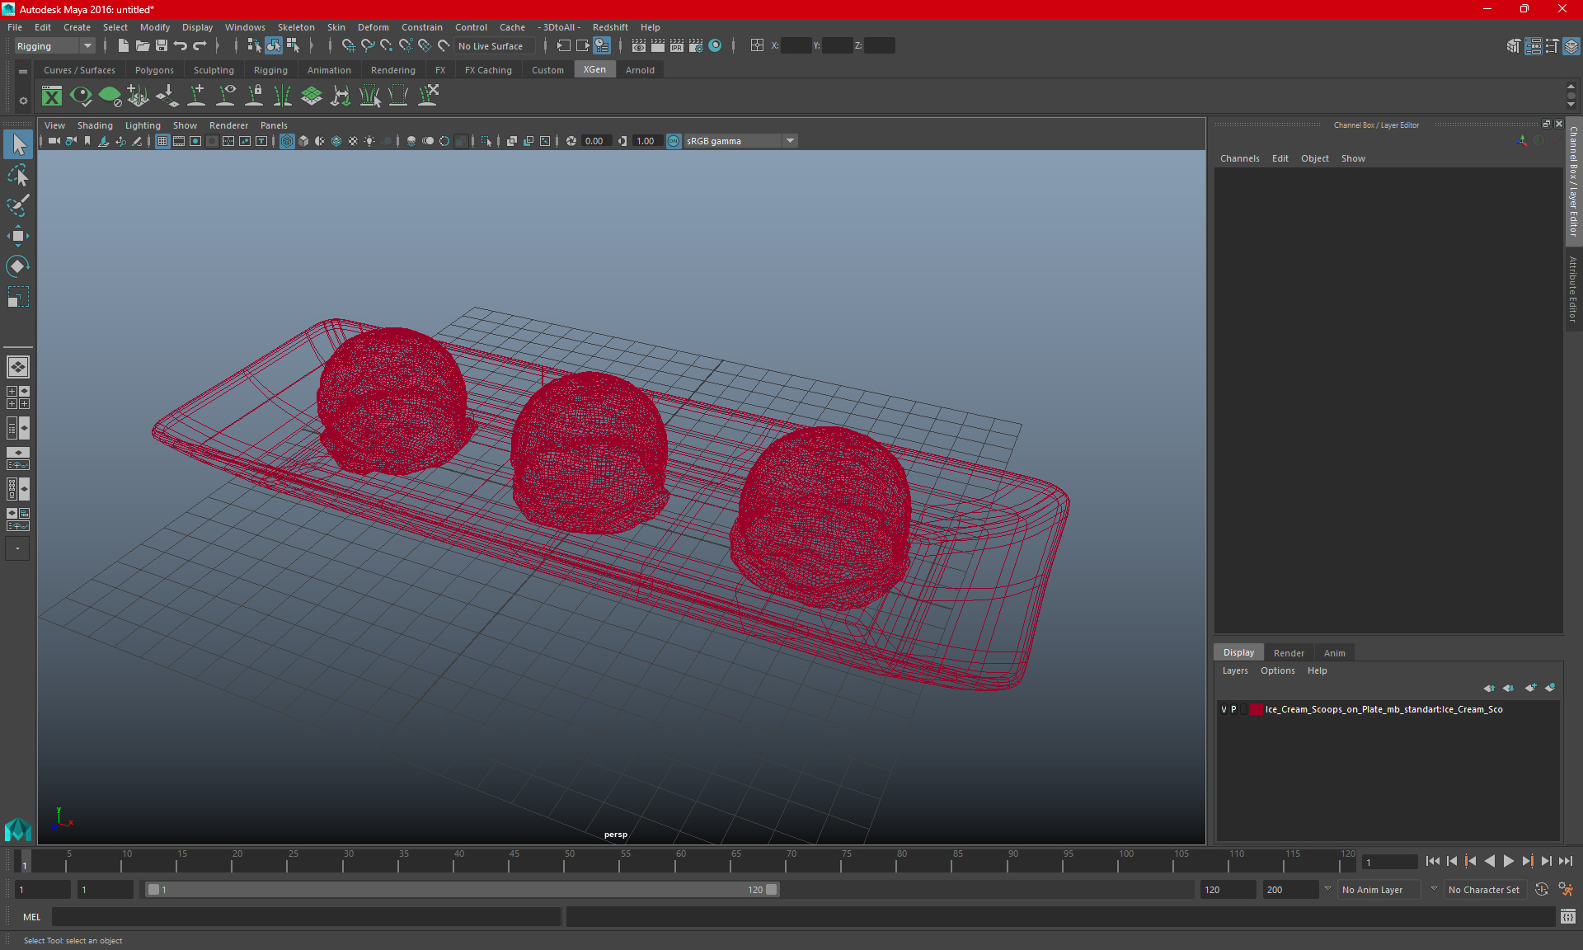
Task: Click No Live Surface button
Action: coord(491,46)
